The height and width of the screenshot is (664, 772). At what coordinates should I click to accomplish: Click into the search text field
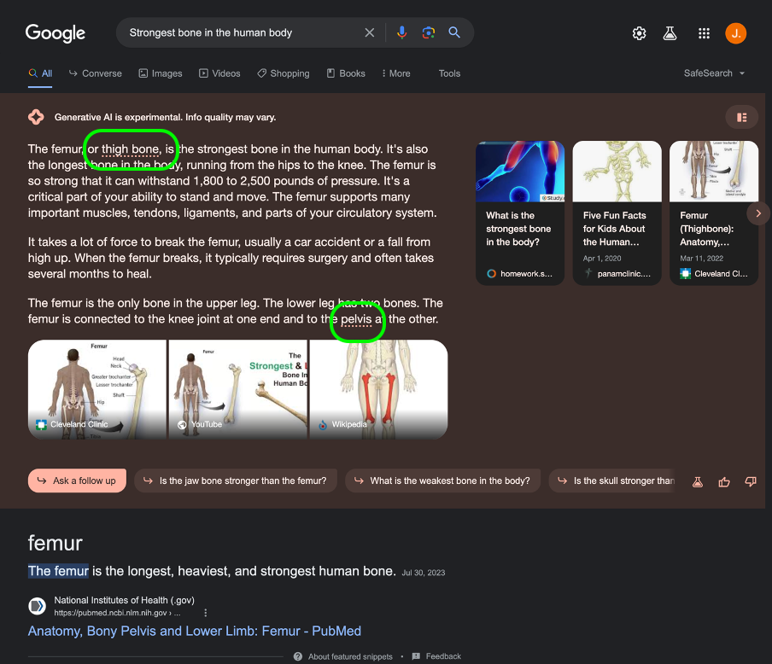click(x=241, y=32)
